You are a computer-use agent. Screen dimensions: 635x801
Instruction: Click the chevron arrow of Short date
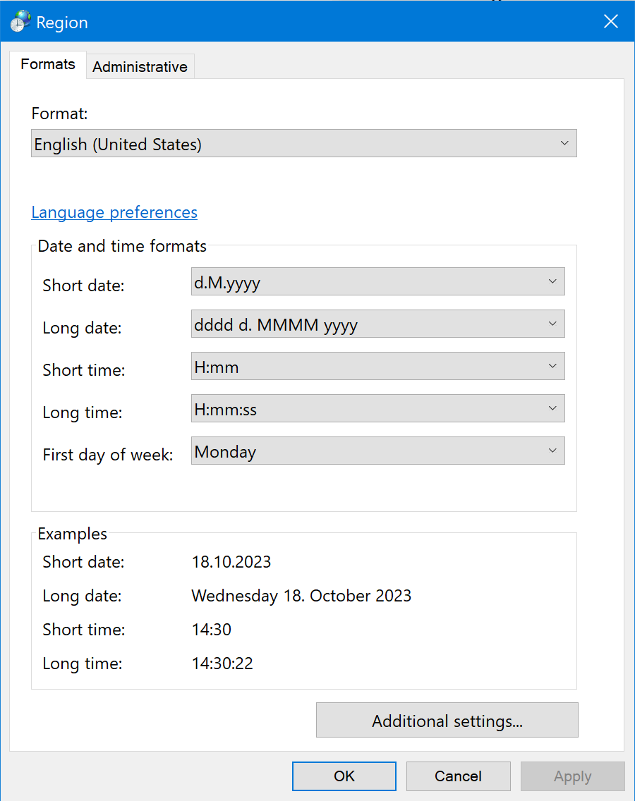(x=552, y=281)
